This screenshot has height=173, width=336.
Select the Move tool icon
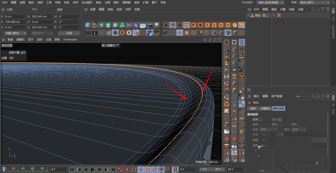(x=180, y=33)
